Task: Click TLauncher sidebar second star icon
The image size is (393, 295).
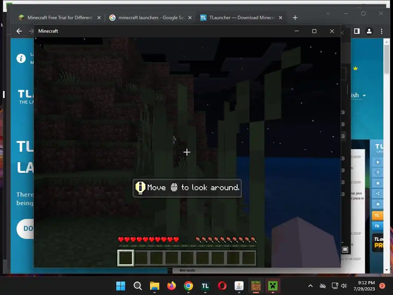Action: (x=378, y=204)
